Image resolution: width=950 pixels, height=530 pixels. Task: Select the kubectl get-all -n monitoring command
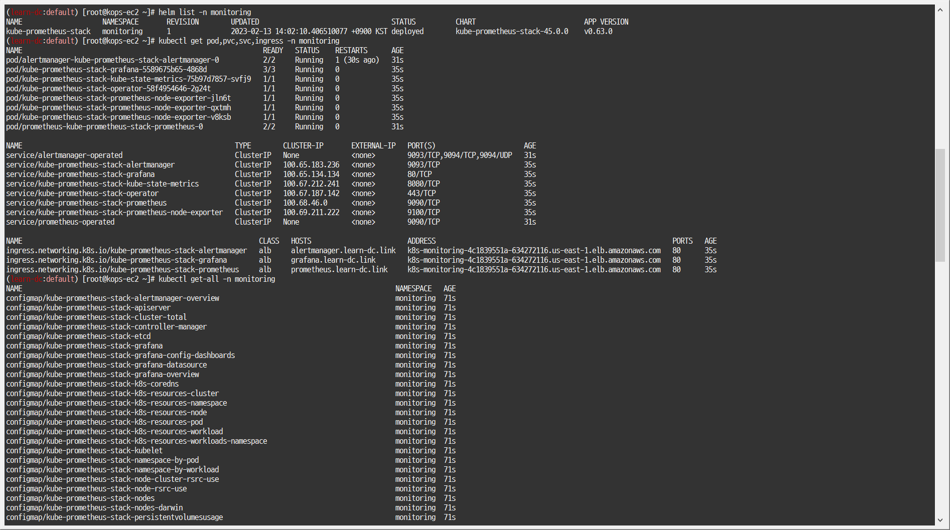tap(217, 279)
